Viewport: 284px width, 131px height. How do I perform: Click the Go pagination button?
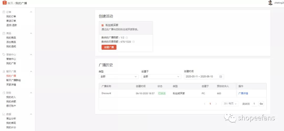[x=261, y=104]
